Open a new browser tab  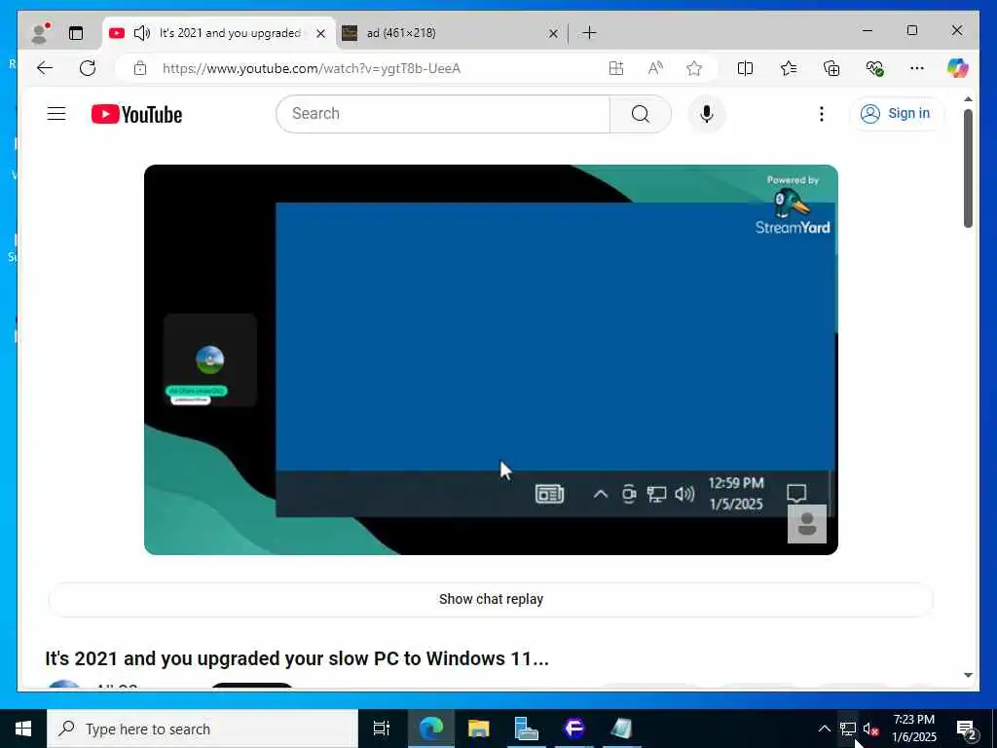click(589, 33)
